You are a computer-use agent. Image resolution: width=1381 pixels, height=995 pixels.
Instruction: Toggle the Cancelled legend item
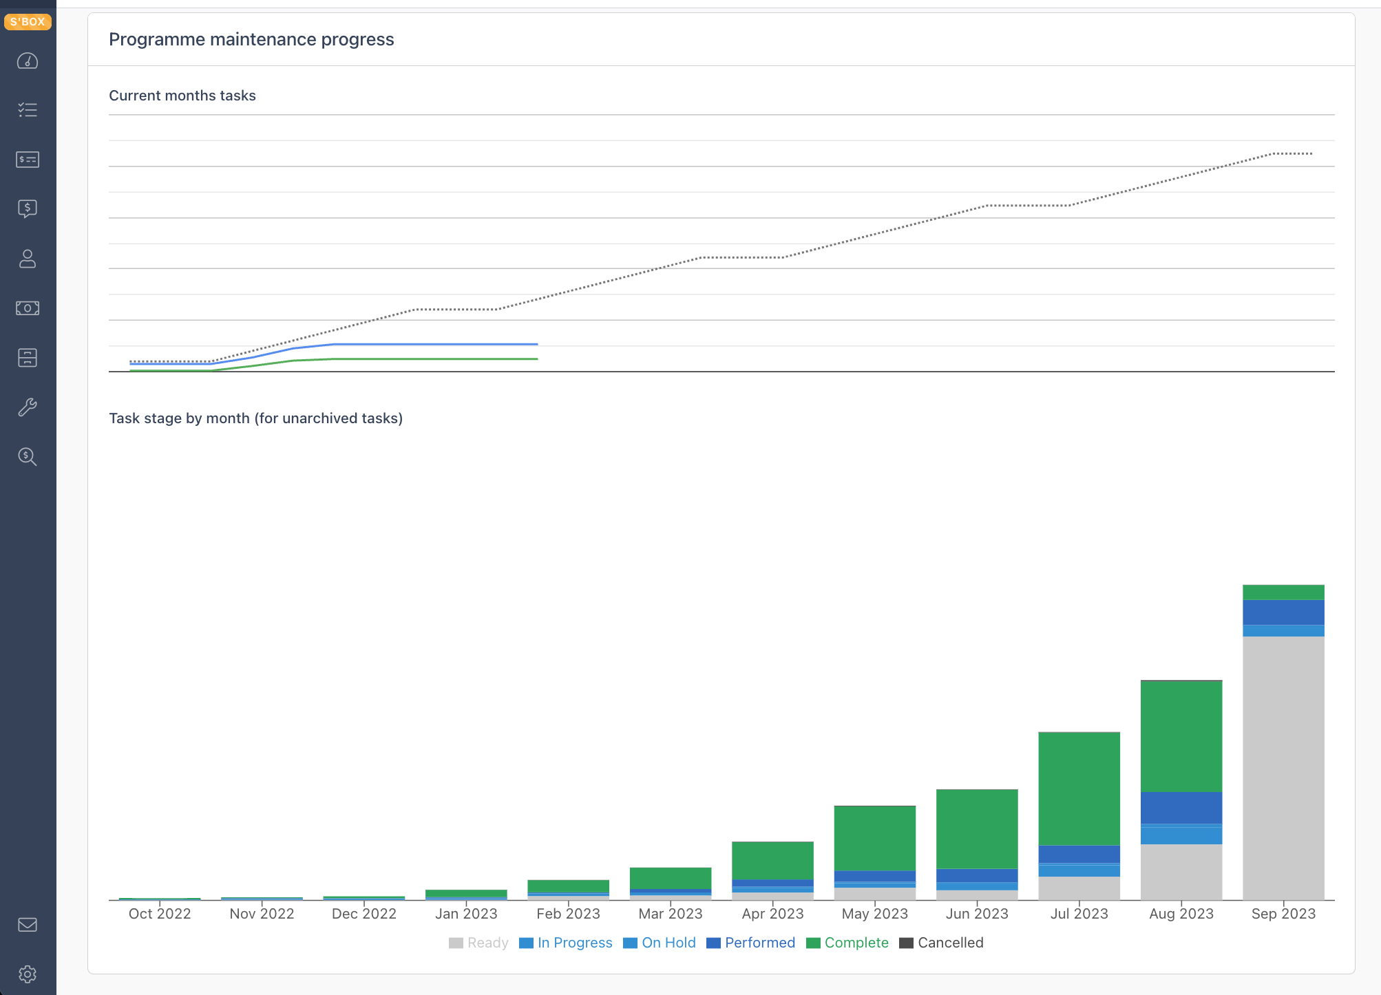point(942,943)
